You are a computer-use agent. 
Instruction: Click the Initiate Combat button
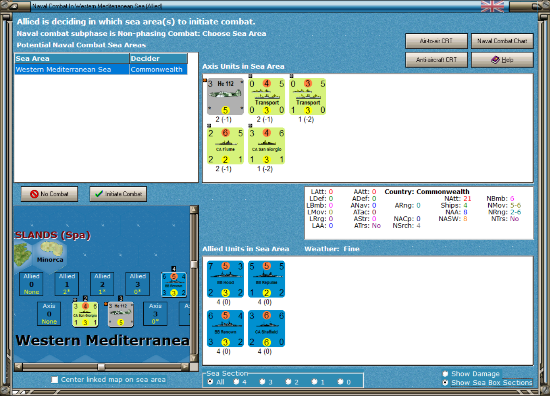118,194
